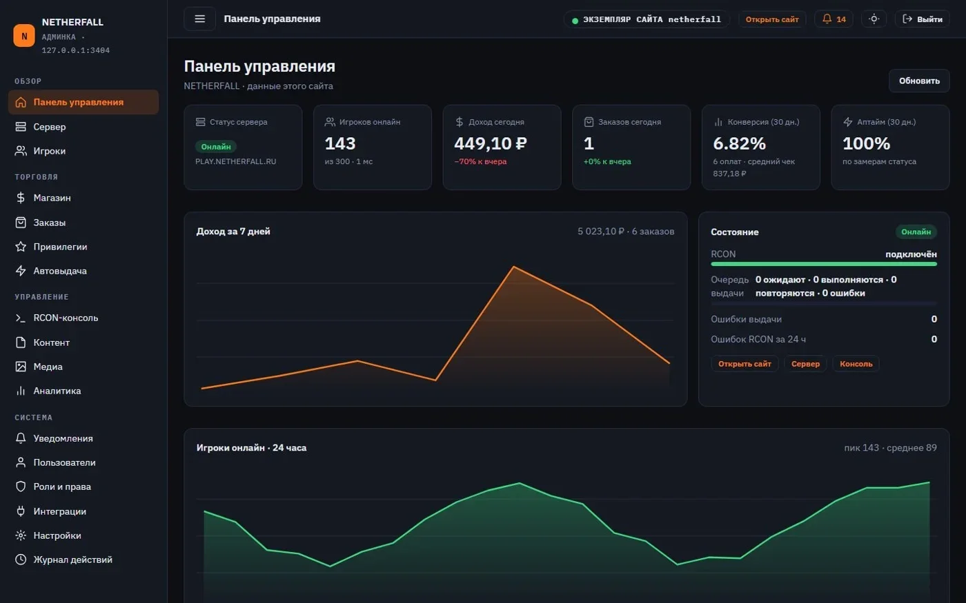
Task: Toggle light/dark theme sun icon
Action: point(874,19)
